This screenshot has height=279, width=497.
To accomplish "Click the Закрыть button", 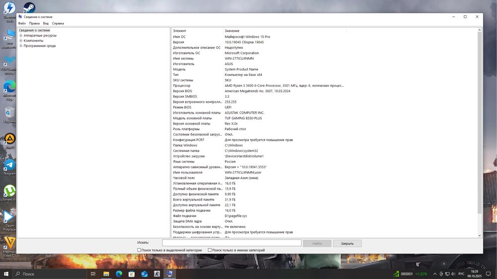I will tap(347, 244).
